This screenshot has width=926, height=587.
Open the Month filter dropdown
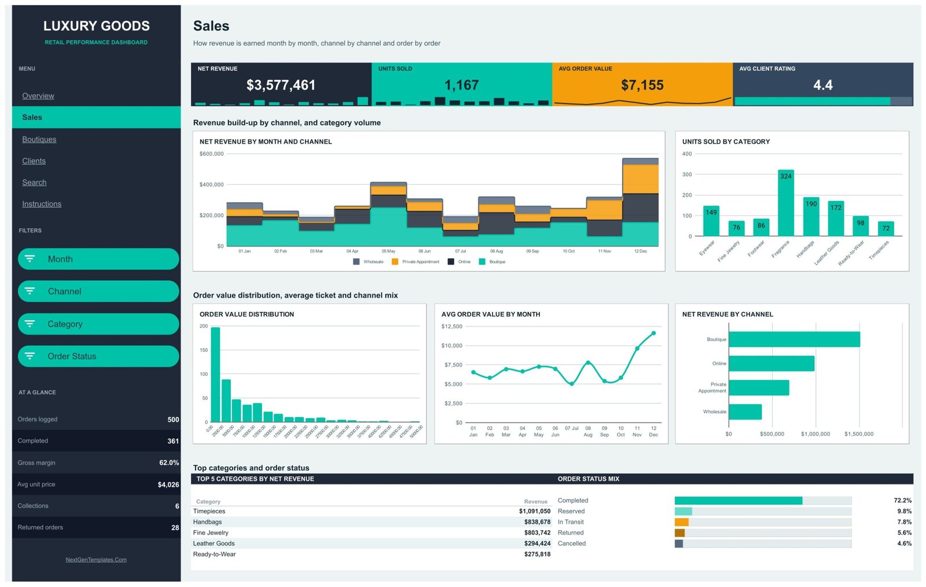pos(98,259)
